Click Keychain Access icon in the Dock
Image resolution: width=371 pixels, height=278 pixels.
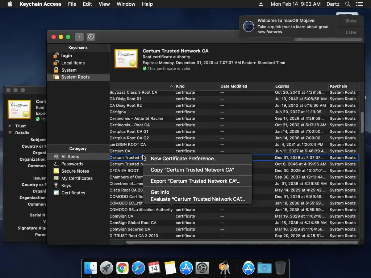click(x=225, y=268)
